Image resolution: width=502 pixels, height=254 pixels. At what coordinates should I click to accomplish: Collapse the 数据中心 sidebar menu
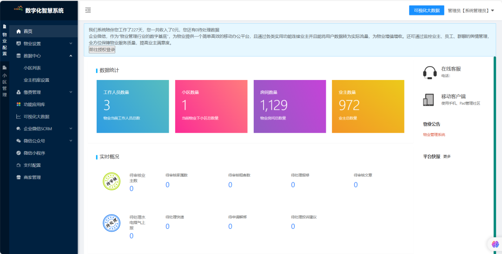[43, 56]
